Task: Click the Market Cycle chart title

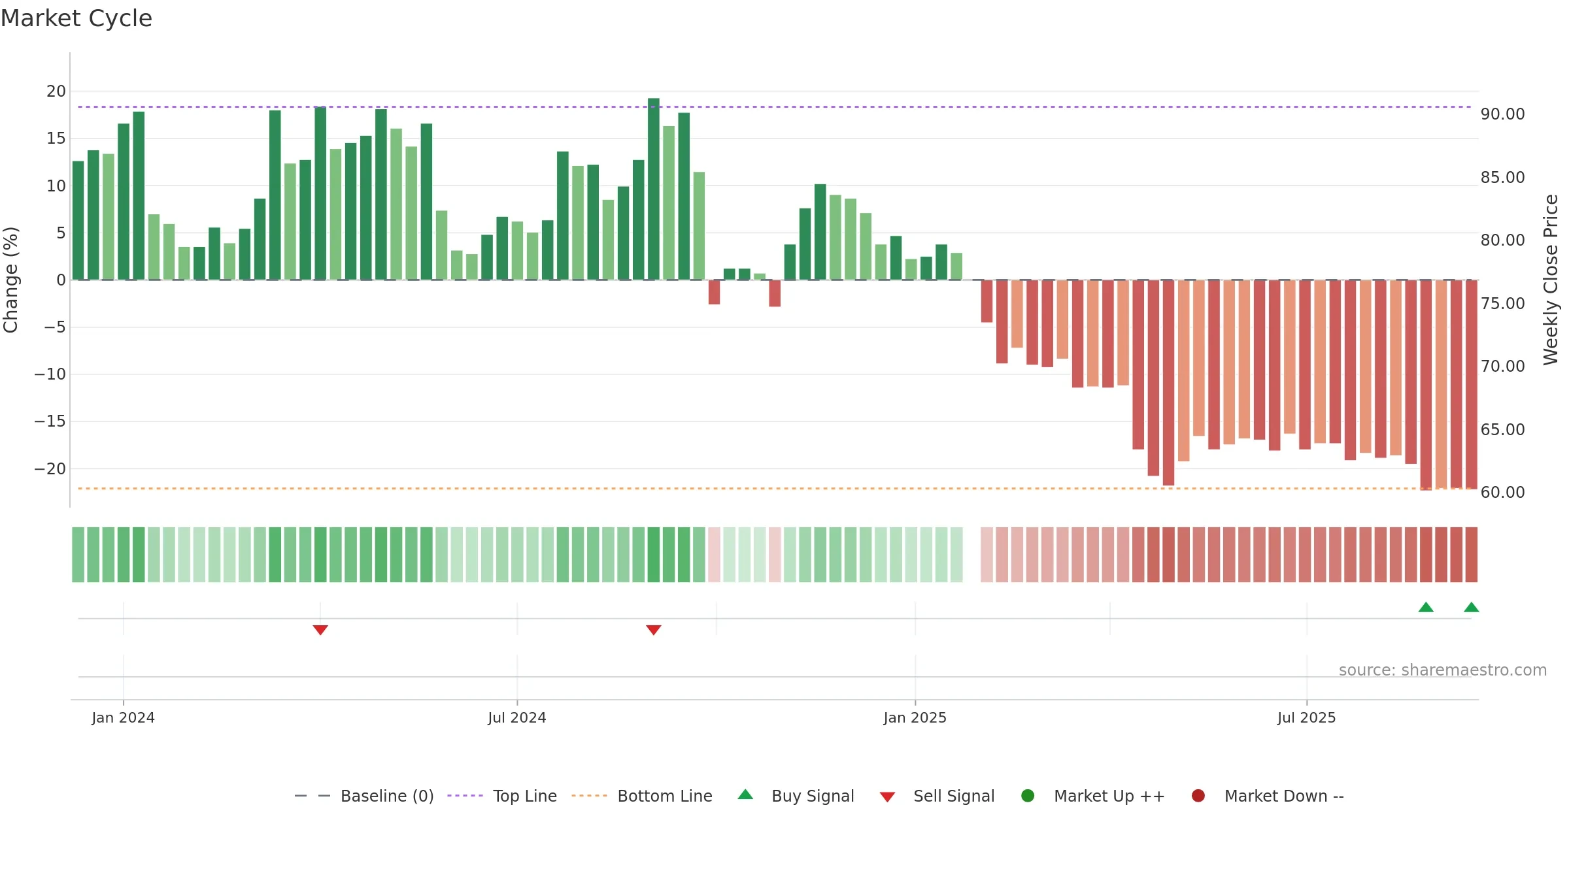Action: pos(76,18)
